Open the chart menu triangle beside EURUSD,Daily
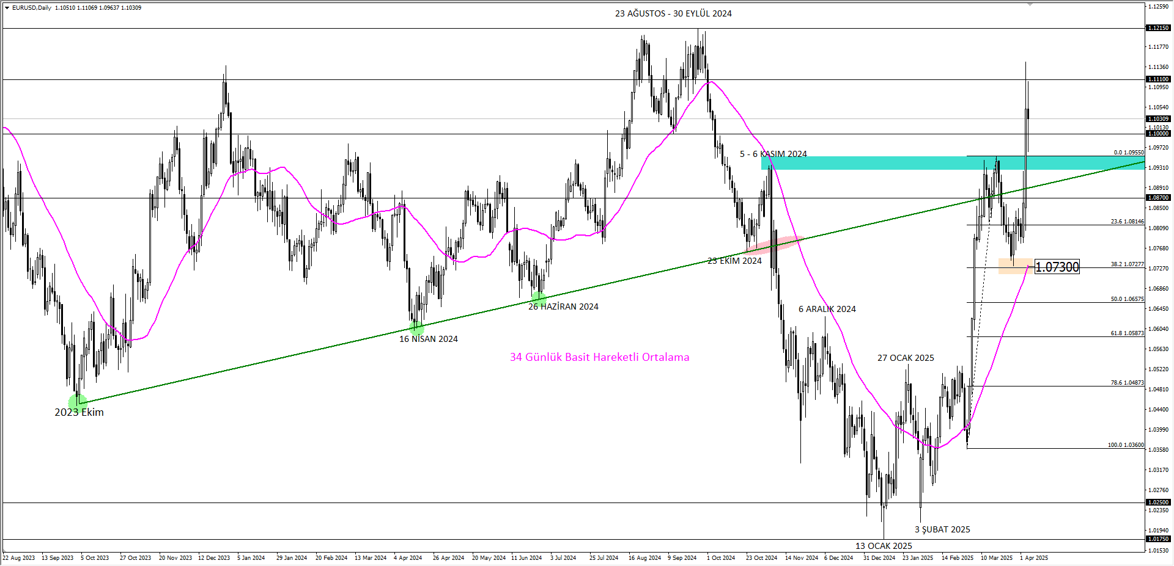 tap(7, 8)
